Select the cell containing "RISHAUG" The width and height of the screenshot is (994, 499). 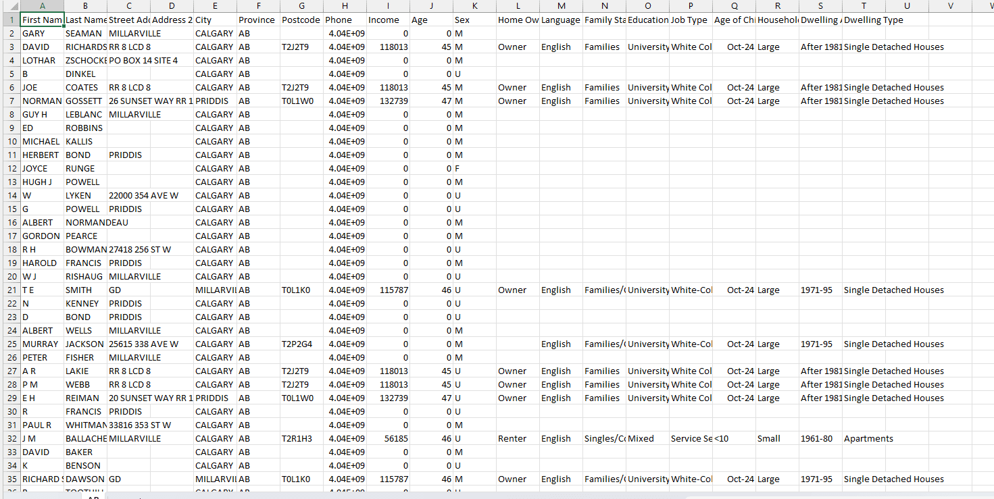[x=86, y=276]
